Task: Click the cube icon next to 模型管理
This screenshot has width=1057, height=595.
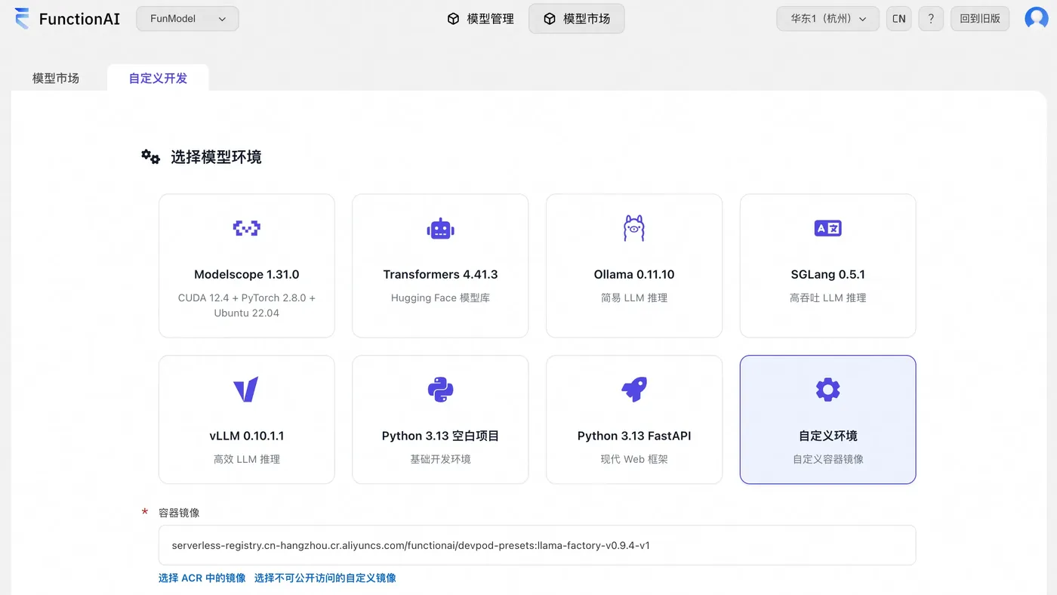Action: tap(453, 19)
